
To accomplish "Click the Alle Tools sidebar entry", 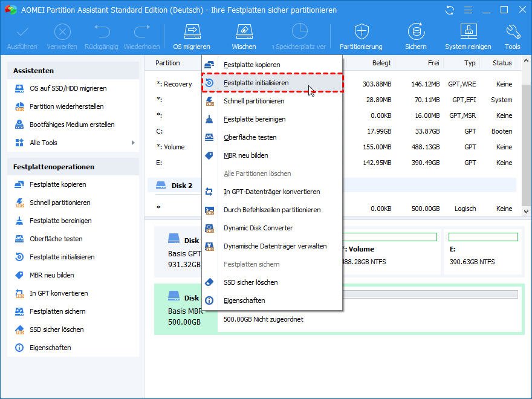I will coord(73,143).
